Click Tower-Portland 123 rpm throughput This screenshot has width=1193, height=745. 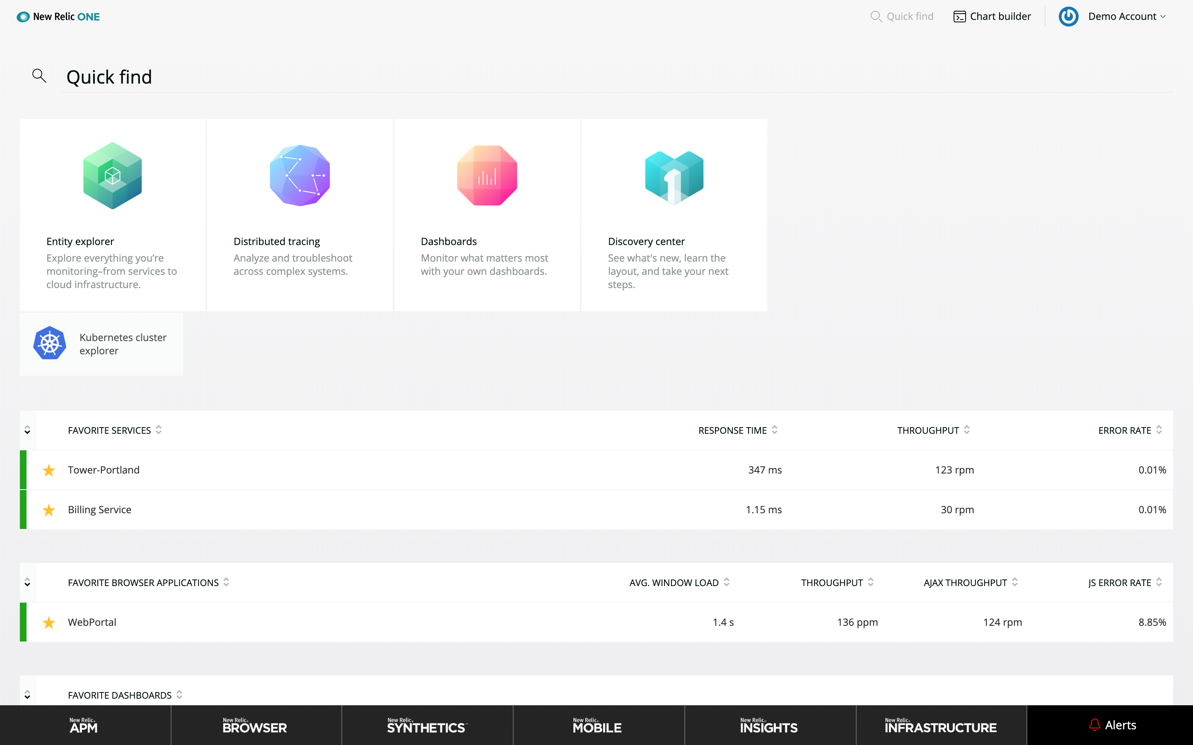pyautogui.click(x=954, y=470)
